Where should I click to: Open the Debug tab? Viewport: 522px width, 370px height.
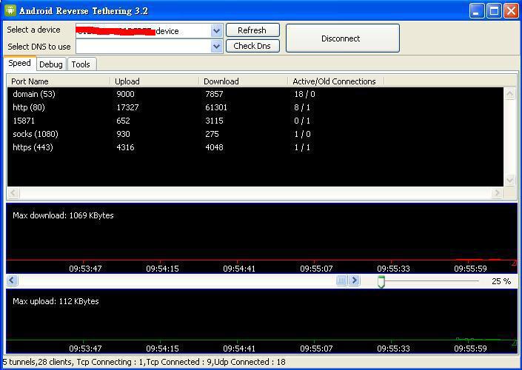(51, 64)
